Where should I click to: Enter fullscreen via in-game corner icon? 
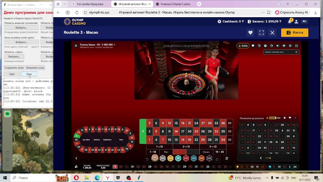point(297,46)
